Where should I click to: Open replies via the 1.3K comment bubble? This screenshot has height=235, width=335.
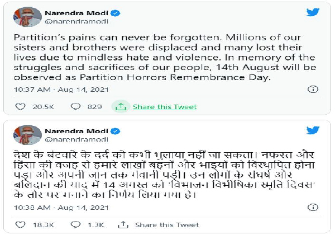click(76, 225)
